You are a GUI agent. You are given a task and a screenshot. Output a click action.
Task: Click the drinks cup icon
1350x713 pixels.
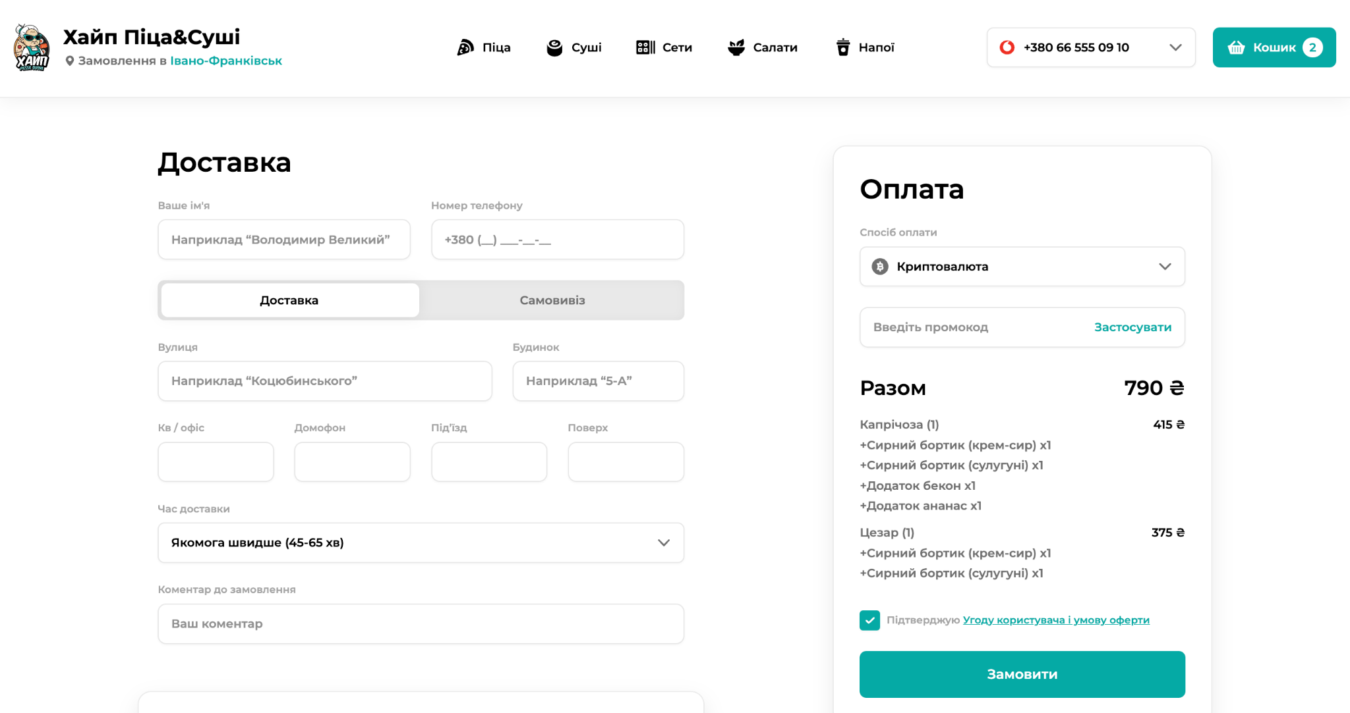(842, 47)
